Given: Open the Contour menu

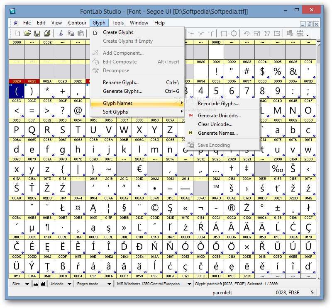Looking at the screenshot, I should click(x=77, y=23).
